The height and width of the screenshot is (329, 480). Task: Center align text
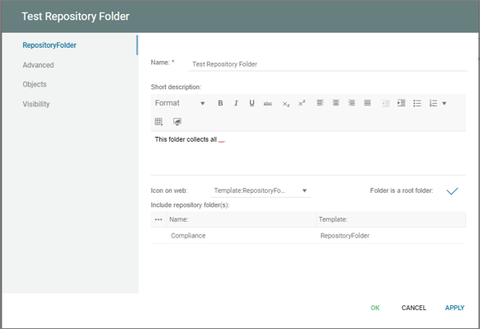(x=336, y=103)
